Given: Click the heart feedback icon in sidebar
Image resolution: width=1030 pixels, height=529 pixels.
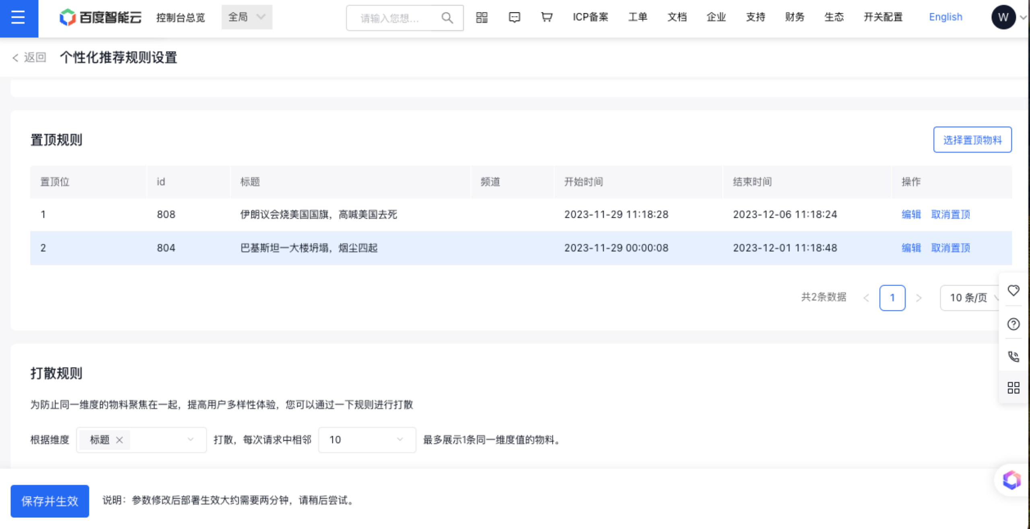Looking at the screenshot, I should point(1013,290).
